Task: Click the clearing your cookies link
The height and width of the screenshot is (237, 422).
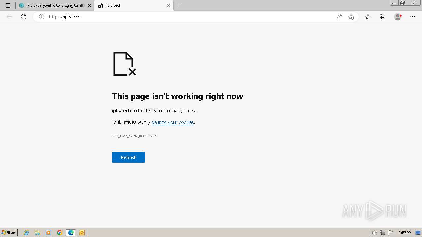Action: (172, 122)
